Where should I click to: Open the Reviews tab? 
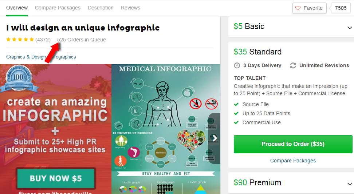[130, 8]
